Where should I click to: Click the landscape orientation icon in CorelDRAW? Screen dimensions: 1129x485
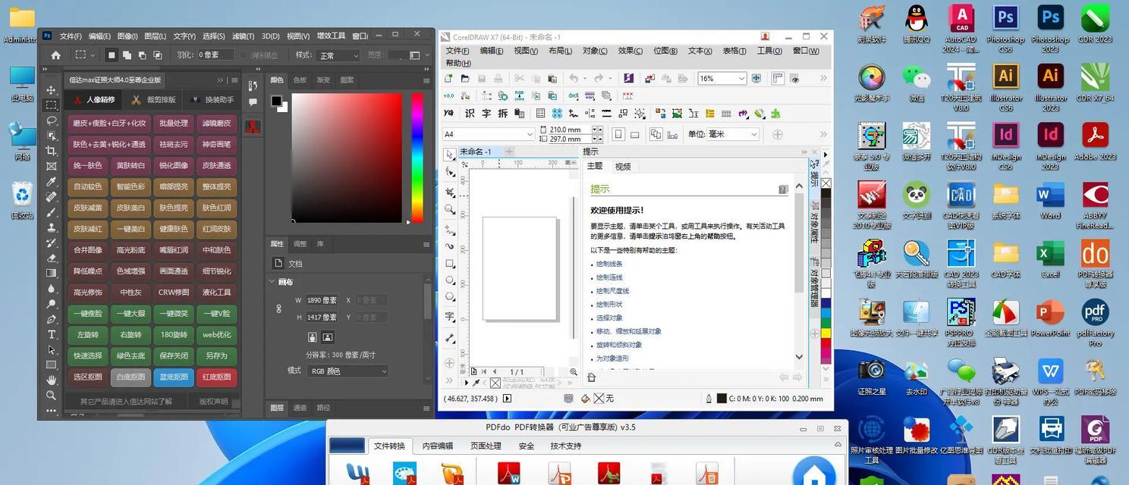634,134
